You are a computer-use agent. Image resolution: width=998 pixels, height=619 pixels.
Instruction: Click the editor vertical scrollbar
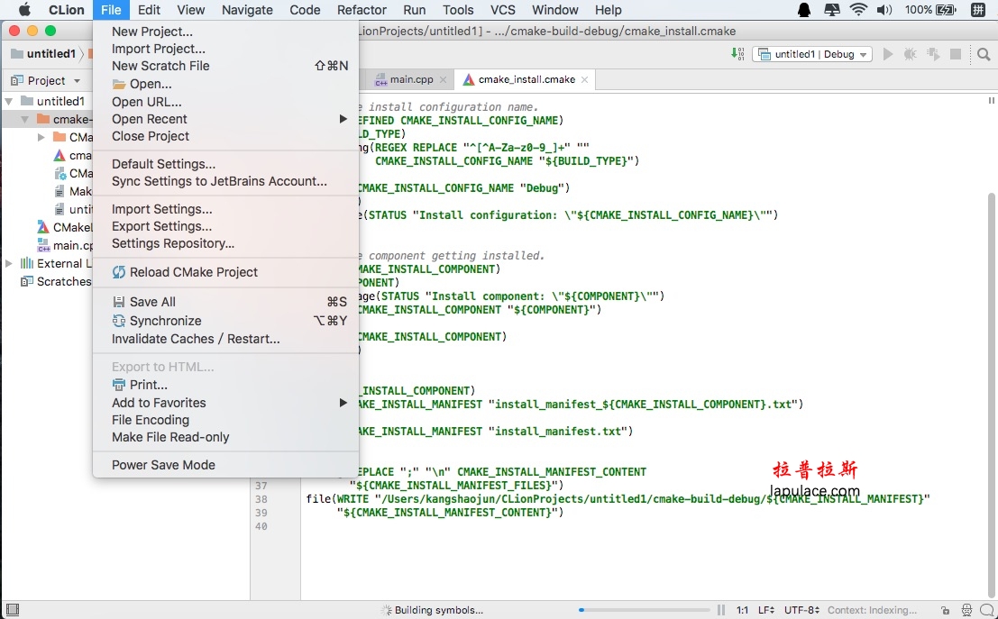[991, 395]
